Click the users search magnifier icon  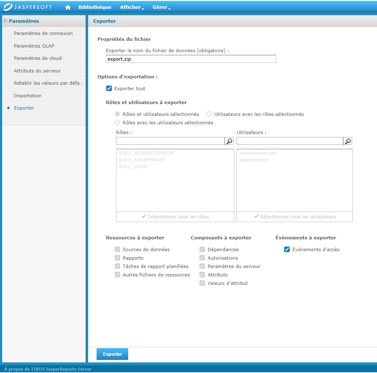(347, 141)
